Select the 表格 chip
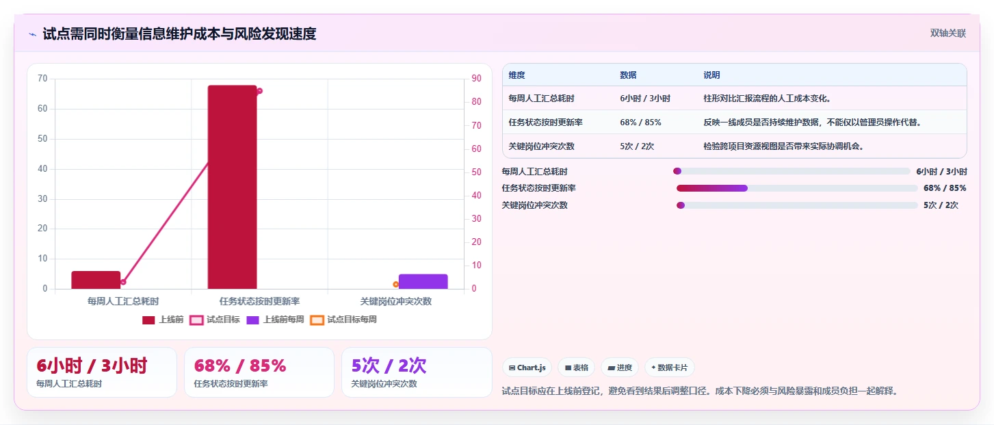This screenshot has width=994, height=425. (x=577, y=368)
